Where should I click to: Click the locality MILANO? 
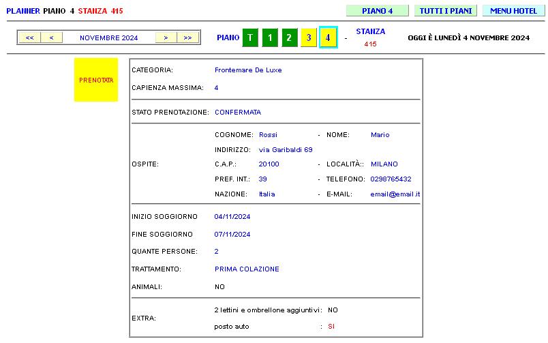coord(384,164)
